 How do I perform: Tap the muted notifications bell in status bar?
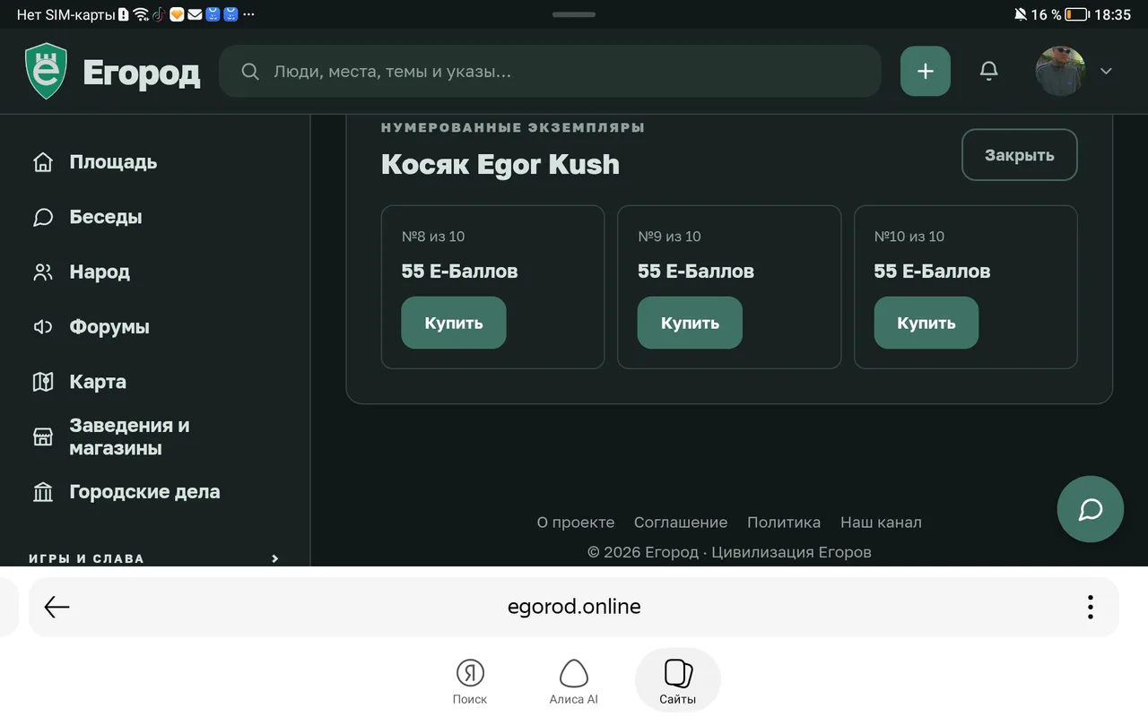pyautogui.click(x=1021, y=14)
